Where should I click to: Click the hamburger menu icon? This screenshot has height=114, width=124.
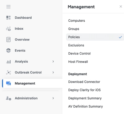(8, 7)
